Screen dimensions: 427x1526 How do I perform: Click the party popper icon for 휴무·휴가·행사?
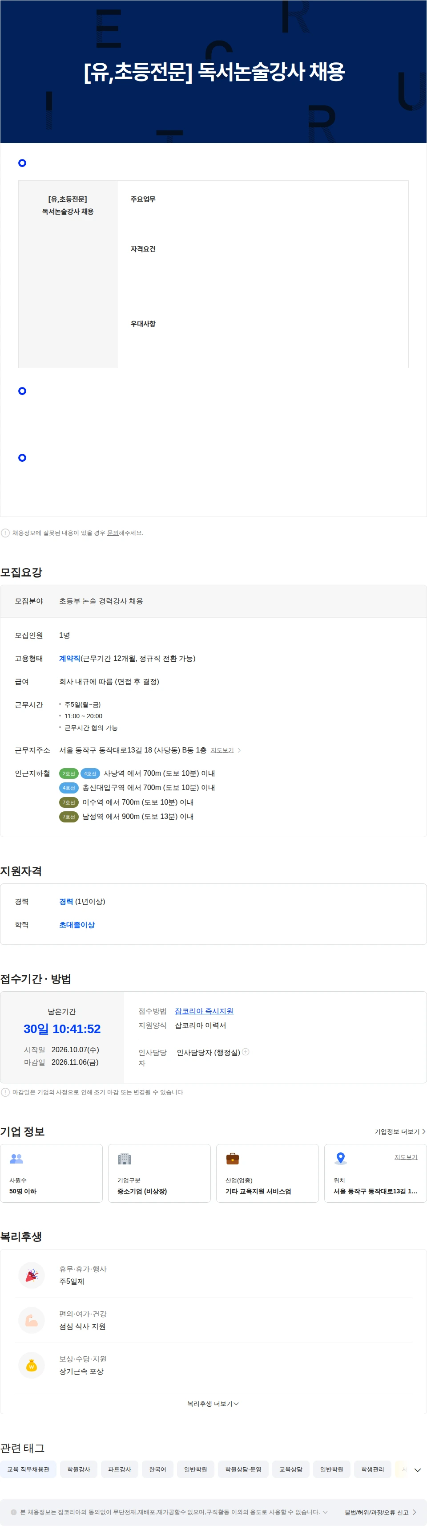pyautogui.click(x=32, y=1275)
